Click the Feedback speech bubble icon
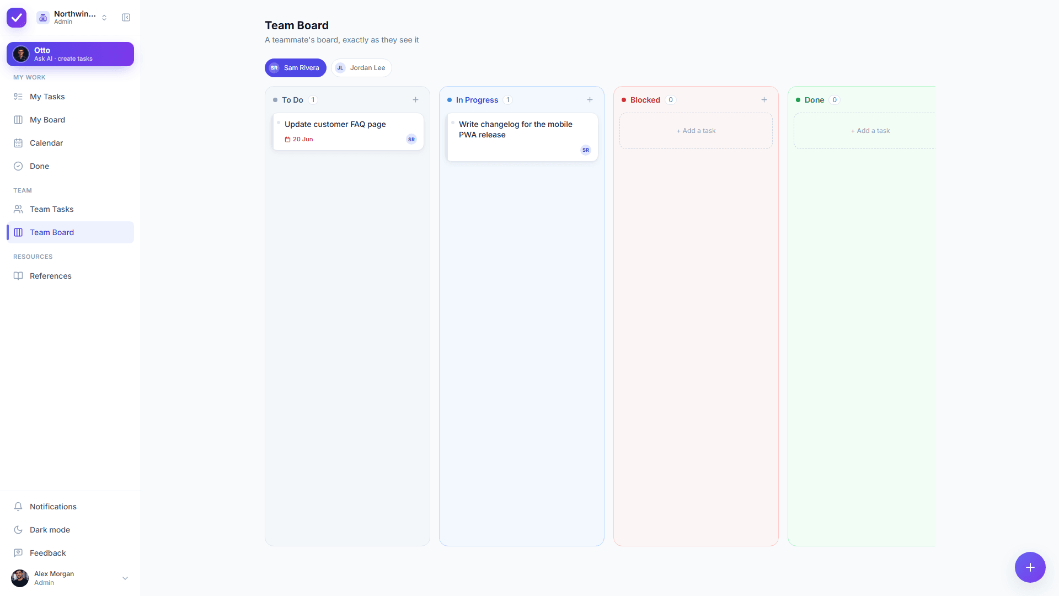The image size is (1059, 596). pos(18,553)
